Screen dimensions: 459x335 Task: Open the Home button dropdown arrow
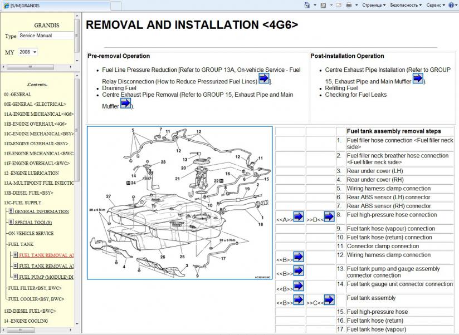315,5
